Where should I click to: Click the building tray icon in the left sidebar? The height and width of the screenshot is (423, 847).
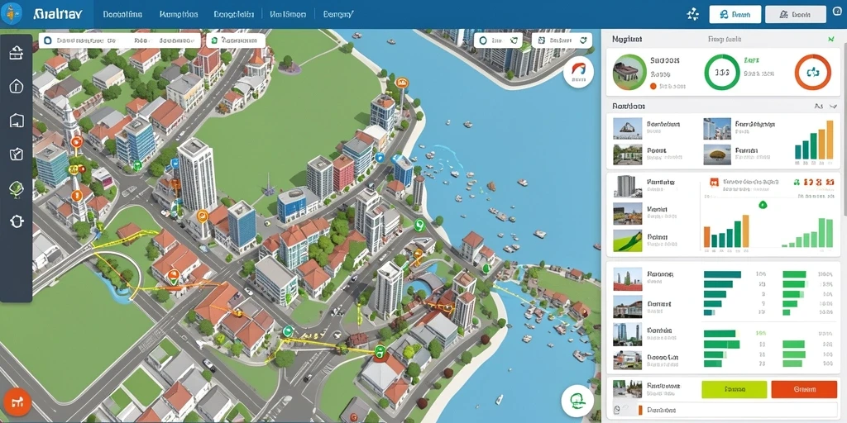pos(17,52)
